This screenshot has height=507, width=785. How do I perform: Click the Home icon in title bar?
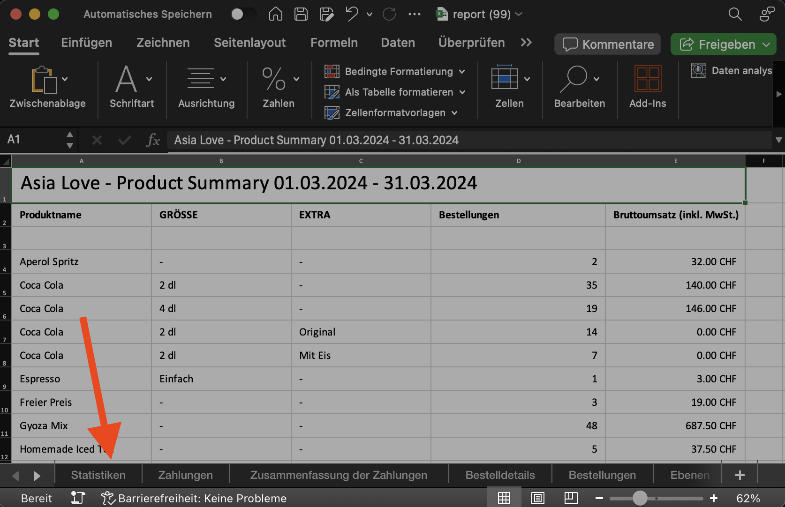[276, 14]
